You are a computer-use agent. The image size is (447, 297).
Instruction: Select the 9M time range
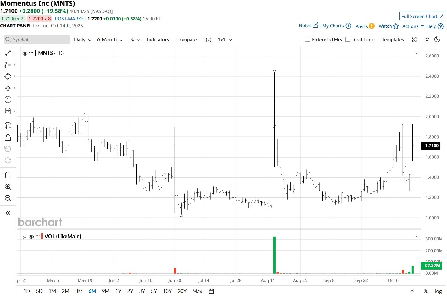(106, 291)
